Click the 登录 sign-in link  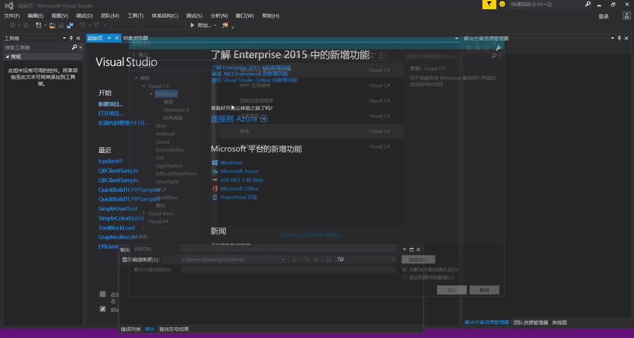pos(603,16)
